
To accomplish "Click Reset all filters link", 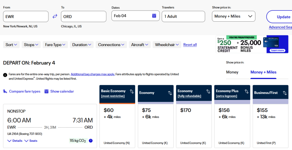I will (190, 45).
